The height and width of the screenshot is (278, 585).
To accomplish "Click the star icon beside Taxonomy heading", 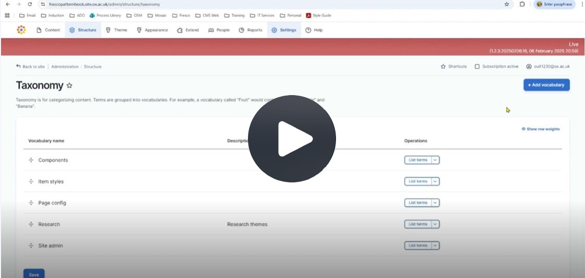I will [69, 86].
